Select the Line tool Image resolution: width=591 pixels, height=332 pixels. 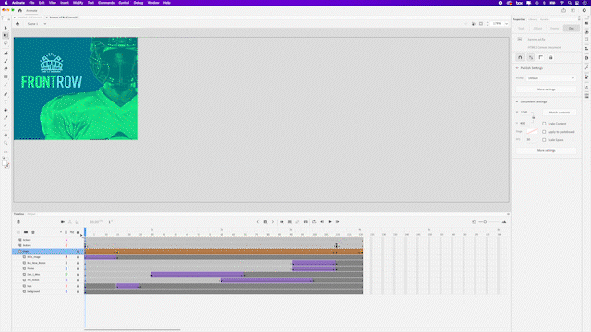6,85
